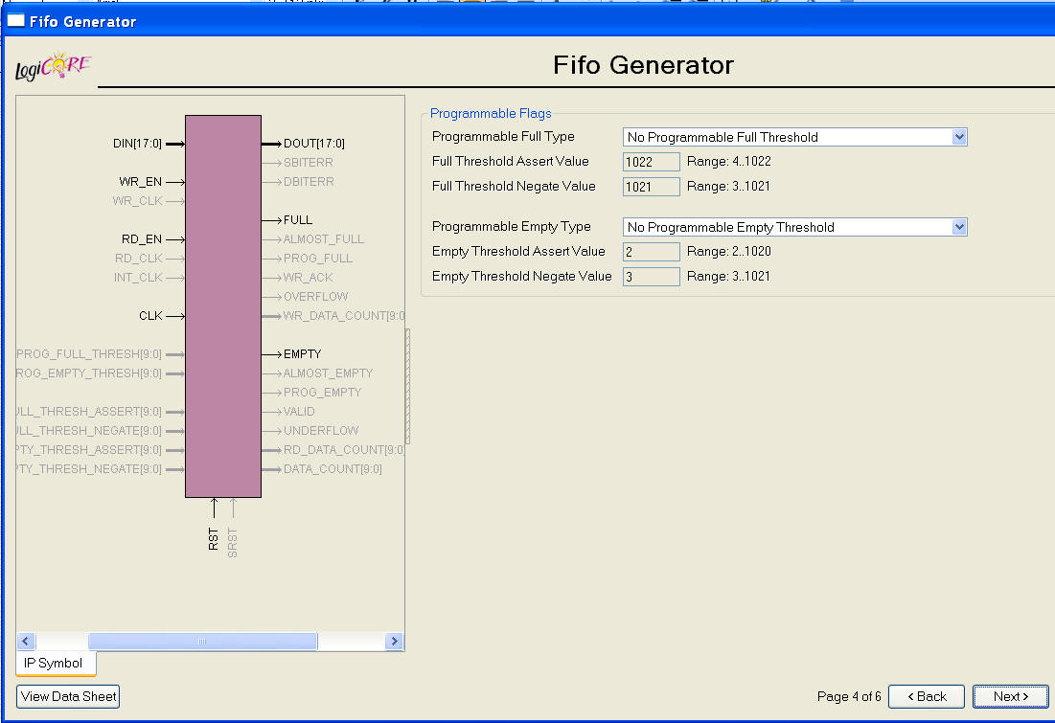Image resolution: width=1055 pixels, height=723 pixels.
Task: Click the Empty Threshold Assert Value field
Action: click(x=651, y=252)
